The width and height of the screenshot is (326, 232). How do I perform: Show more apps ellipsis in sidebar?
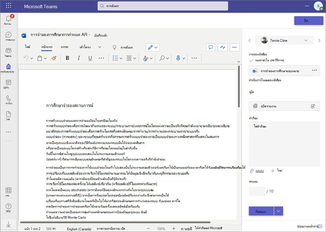8,132
